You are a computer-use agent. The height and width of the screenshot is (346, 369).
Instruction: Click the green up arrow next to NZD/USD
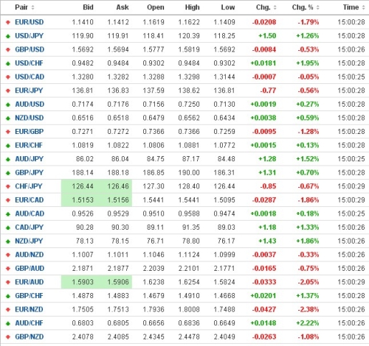click(x=8, y=119)
